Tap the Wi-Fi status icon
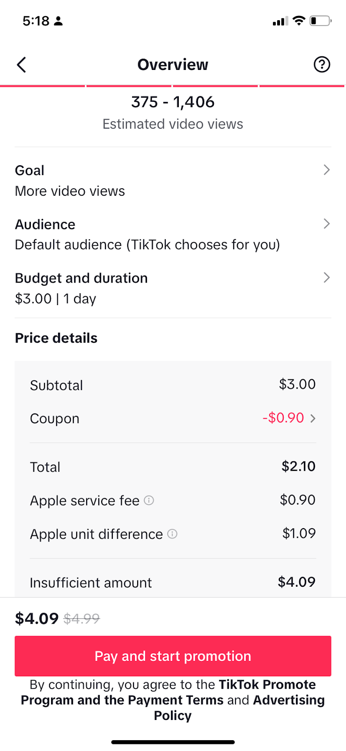This screenshot has height=751, width=346. pos(298,21)
